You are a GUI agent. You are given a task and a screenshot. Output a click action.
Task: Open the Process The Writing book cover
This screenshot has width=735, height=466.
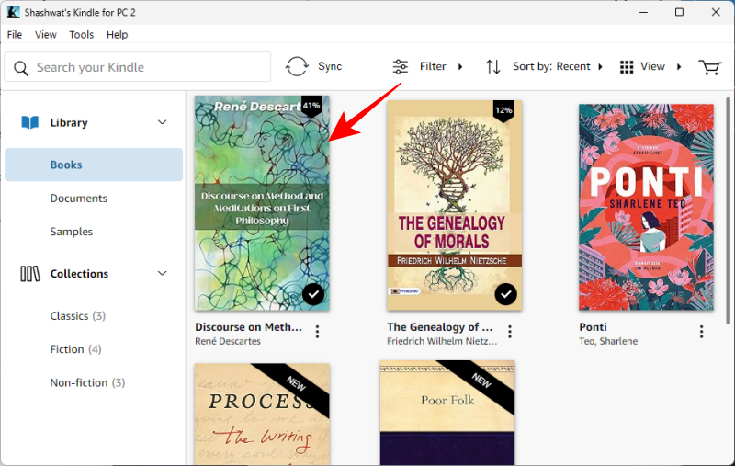(x=262, y=415)
